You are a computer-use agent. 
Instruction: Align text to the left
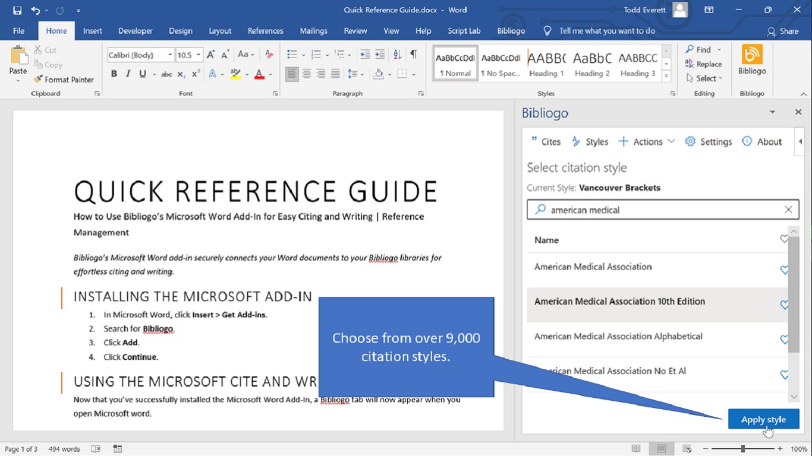click(292, 74)
